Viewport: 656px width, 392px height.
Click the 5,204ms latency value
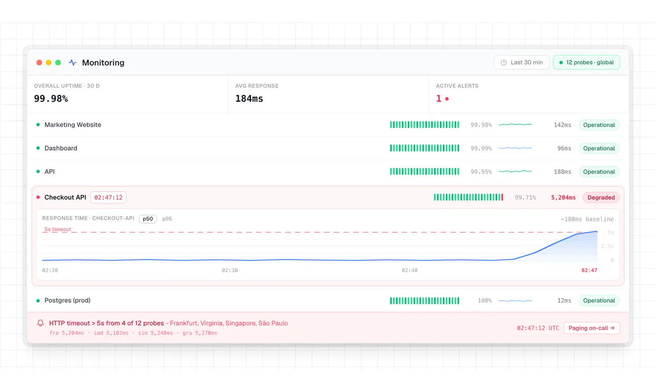tap(563, 198)
